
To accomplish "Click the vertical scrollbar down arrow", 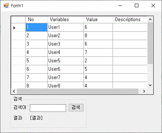I will [150, 85].
